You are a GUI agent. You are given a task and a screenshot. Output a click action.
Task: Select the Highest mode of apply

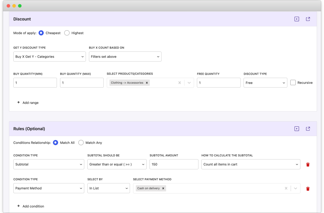tap(67, 33)
